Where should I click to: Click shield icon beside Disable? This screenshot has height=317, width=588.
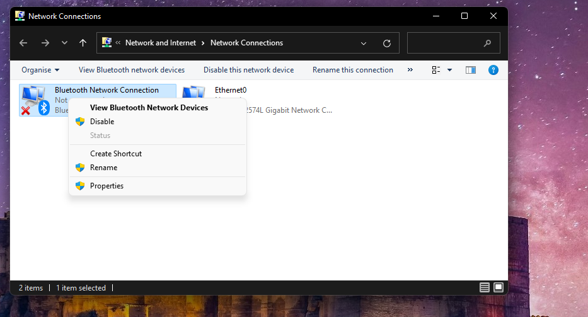pos(80,122)
